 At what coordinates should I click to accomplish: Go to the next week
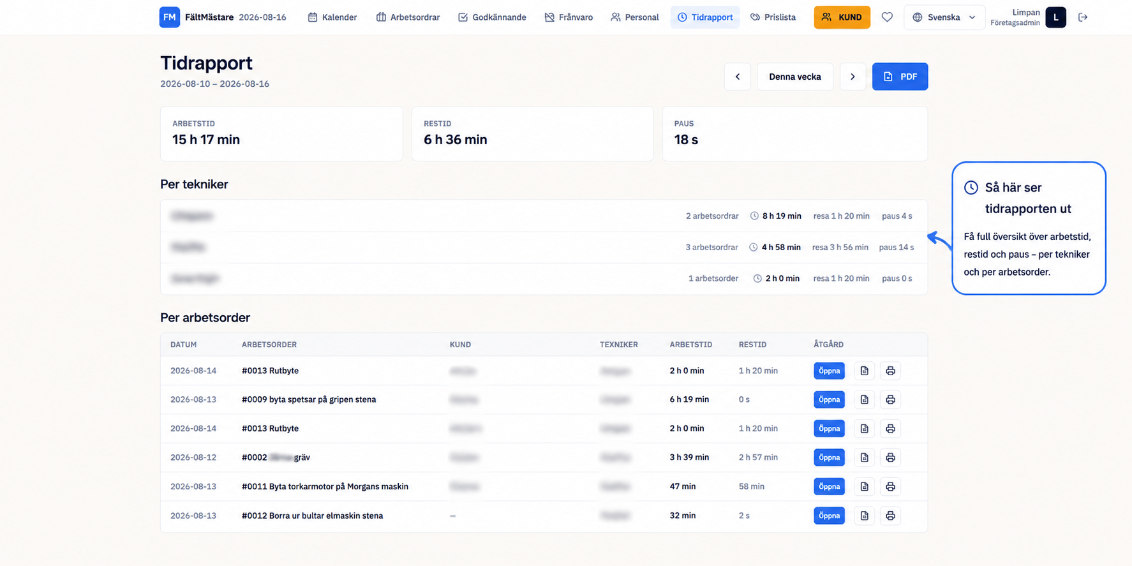[x=853, y=77]
